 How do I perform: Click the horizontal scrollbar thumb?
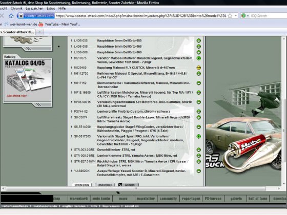[x=136, y=188]
